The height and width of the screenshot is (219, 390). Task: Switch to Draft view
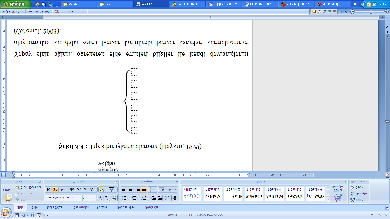coord(335,12)
